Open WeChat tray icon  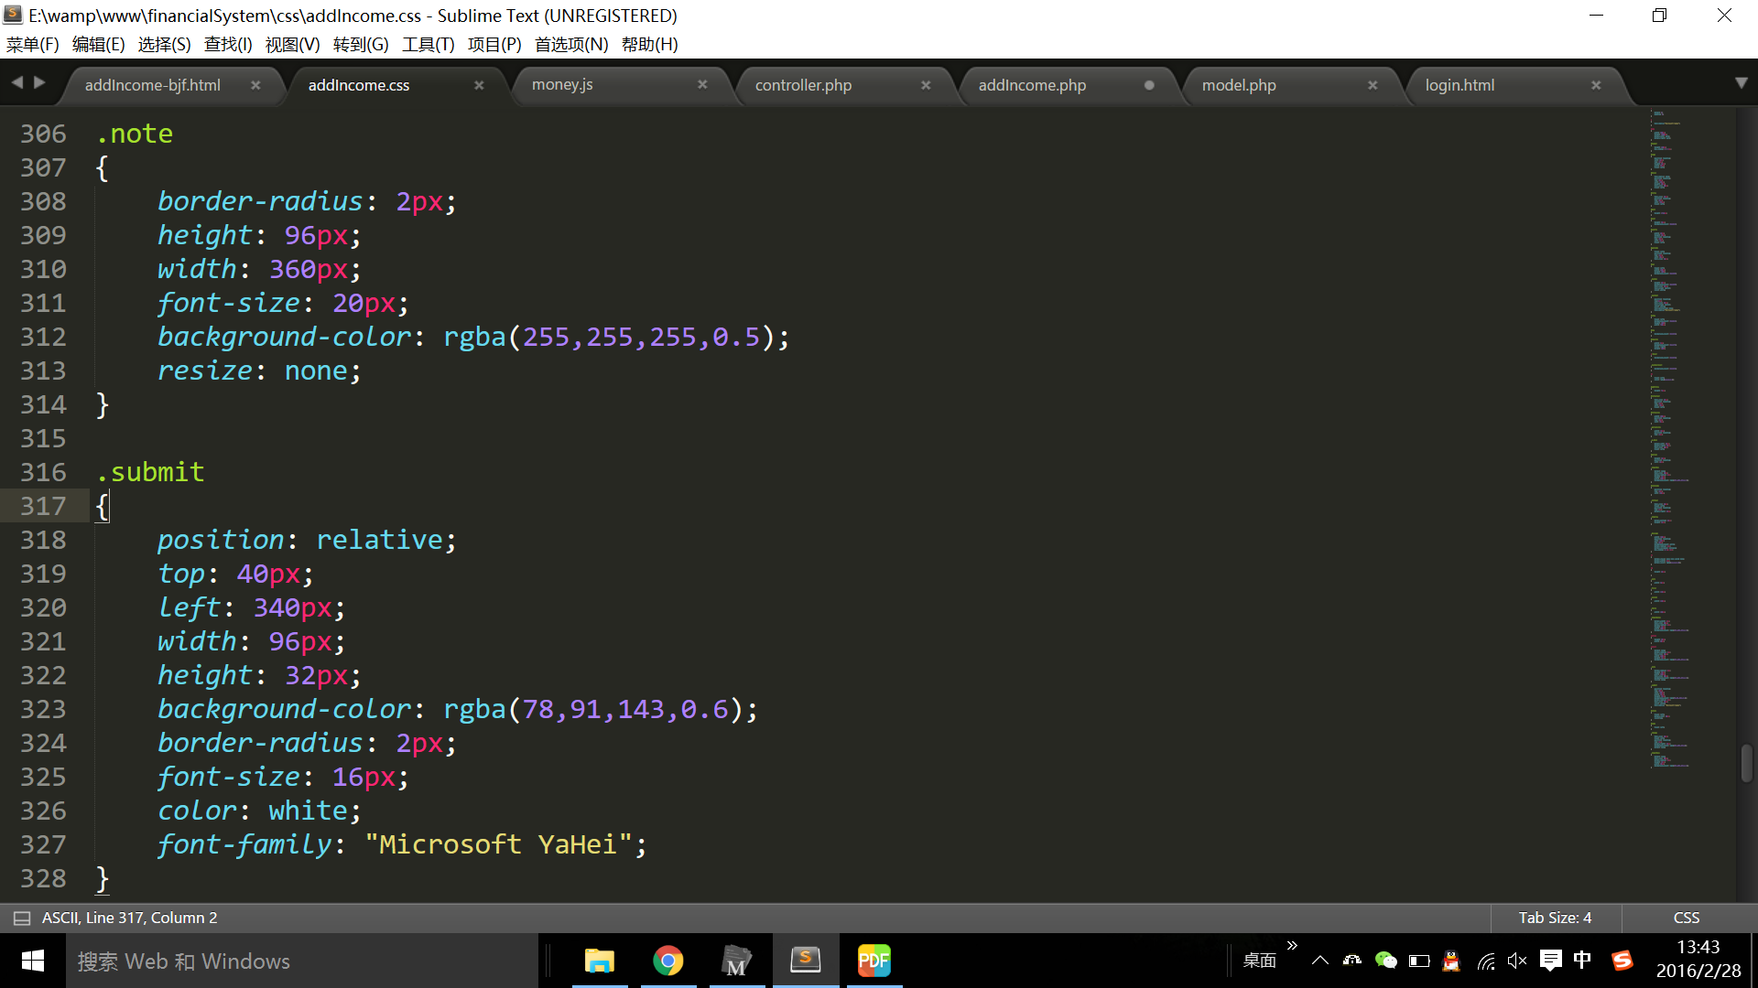point(1385,961)
